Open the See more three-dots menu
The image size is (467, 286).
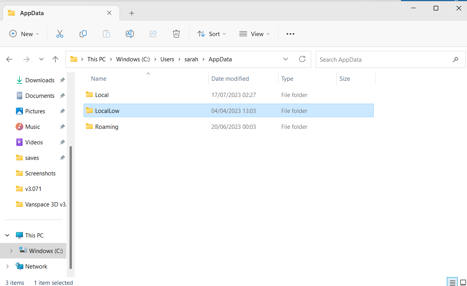pyautogui.click(x=290, y=34)
